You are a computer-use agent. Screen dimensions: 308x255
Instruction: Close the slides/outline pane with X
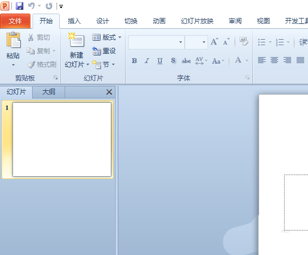click(109, 92)
